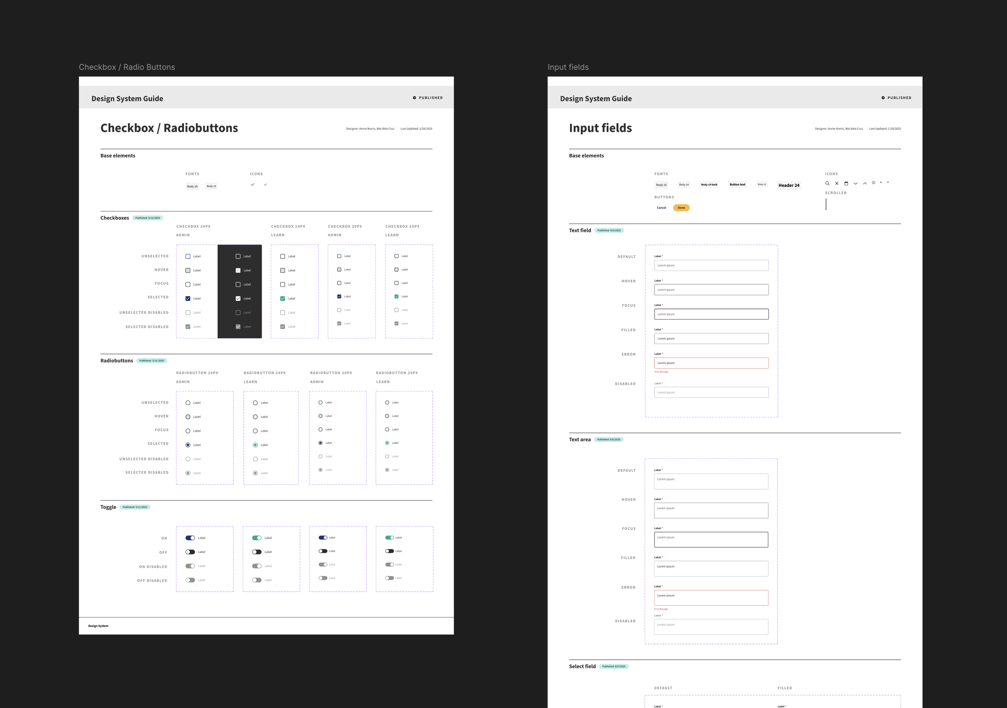Click the selected checkbox on dark background

(x=238, y=298)
